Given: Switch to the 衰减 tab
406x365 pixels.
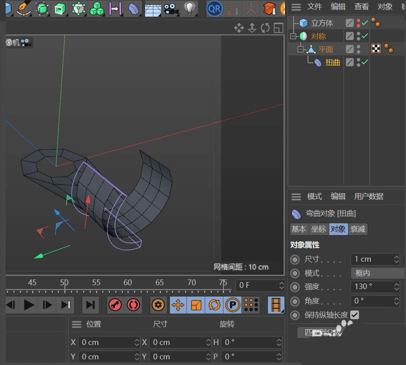Looking at the screenshot, I should pos(358,229).
